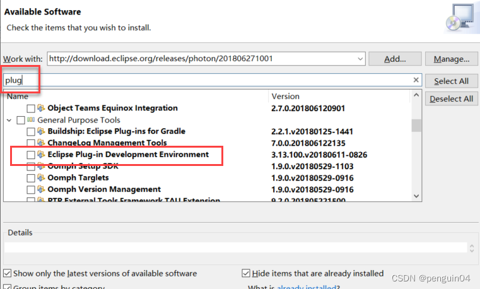Click the software list scroll up arrow
The width and height of the screenshot is (480, 289).
(416, 95)
